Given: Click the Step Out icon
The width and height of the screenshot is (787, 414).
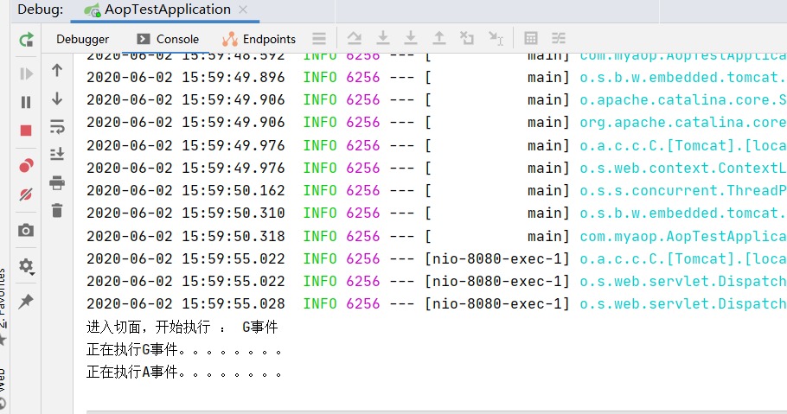Looking at the screenshot, I should [439, 38].
